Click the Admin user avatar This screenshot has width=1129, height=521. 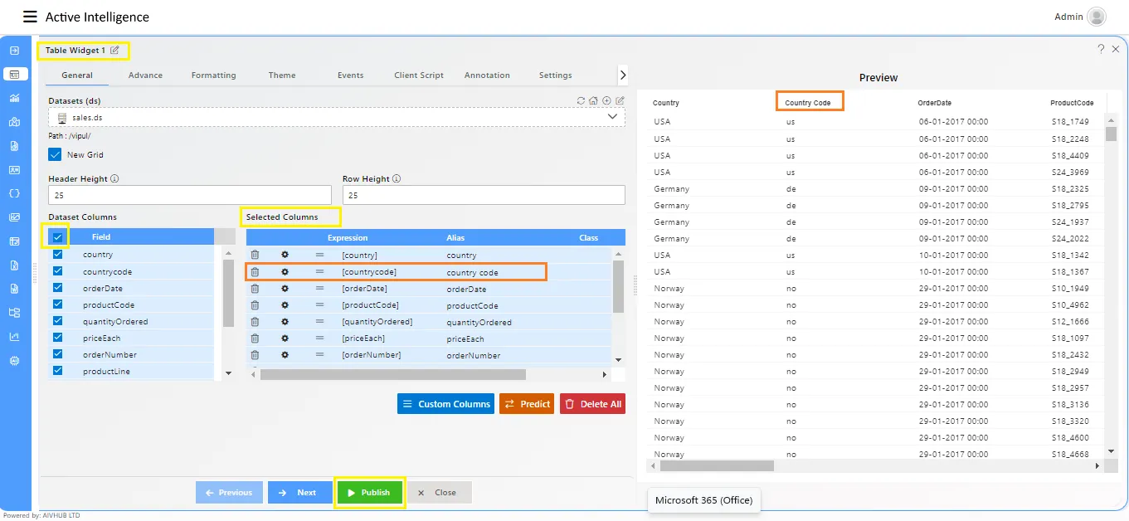[x=1097, y=17]
